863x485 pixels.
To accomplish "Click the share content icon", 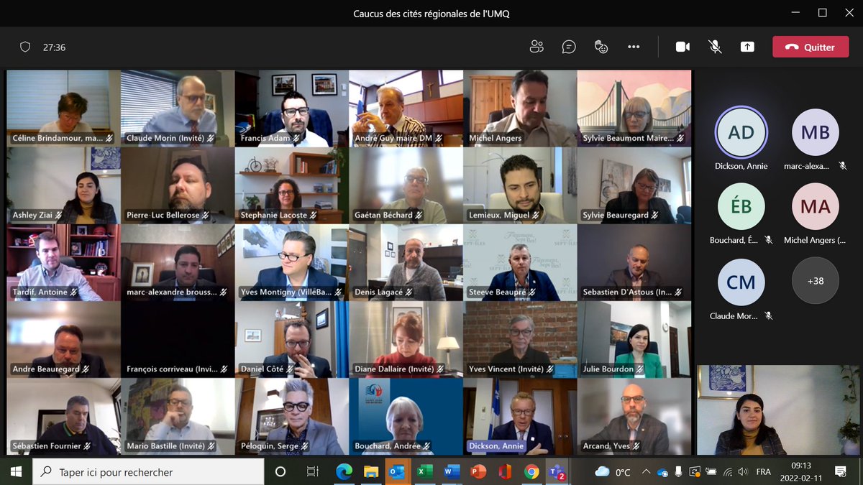I will point(747,47).
